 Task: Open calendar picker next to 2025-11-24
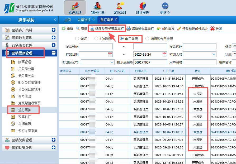coord(164,54)
